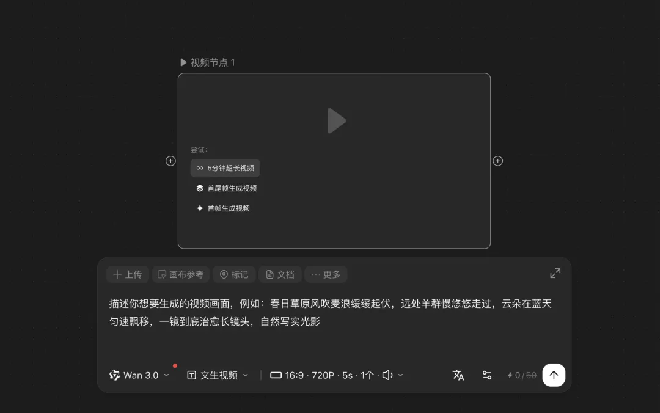
Task: Click the plus connector right of the video node
Action: [x=498, y=161]
